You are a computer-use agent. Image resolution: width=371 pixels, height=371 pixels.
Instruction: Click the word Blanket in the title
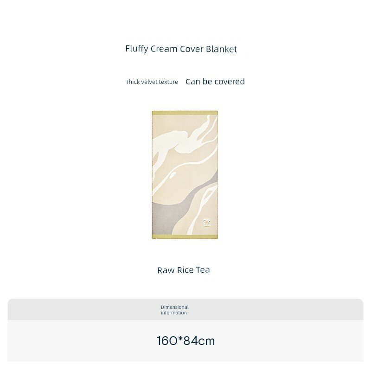222,49
